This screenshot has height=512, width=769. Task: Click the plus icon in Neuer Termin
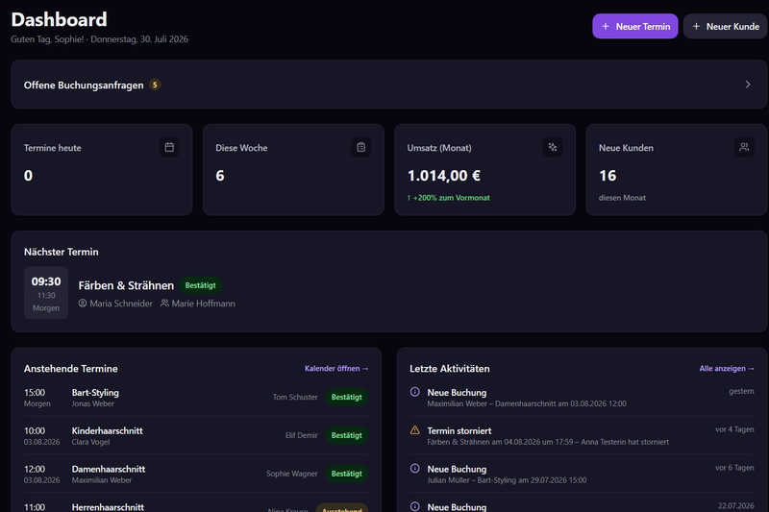coord(606,27)
